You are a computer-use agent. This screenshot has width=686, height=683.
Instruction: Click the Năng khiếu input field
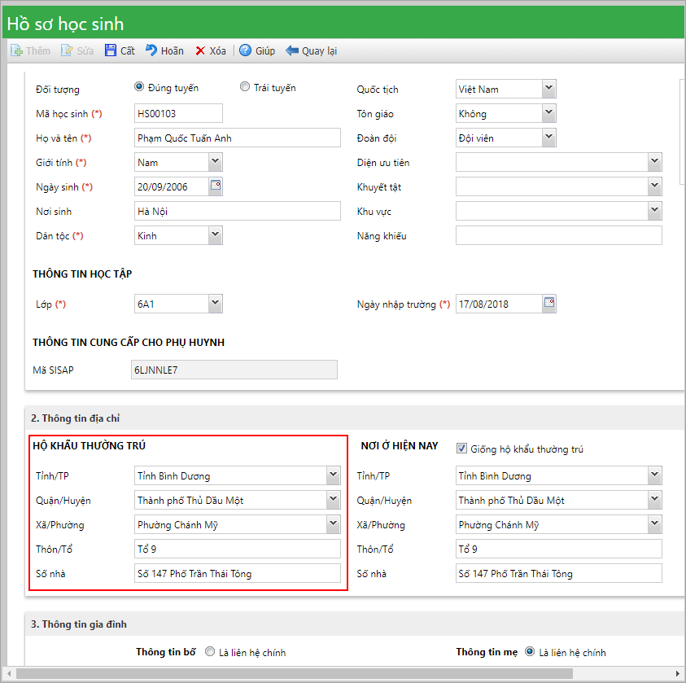click(x=558, y=235)
